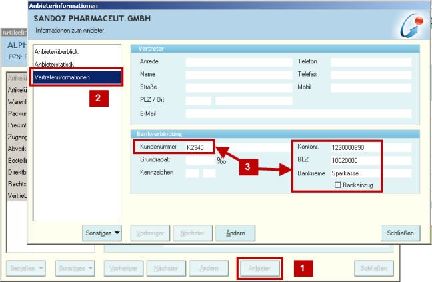Viewport: 432px width, 282px height.
Task: Select Vertreterinformationen navigation entry
Action: [x=61, y=77]
